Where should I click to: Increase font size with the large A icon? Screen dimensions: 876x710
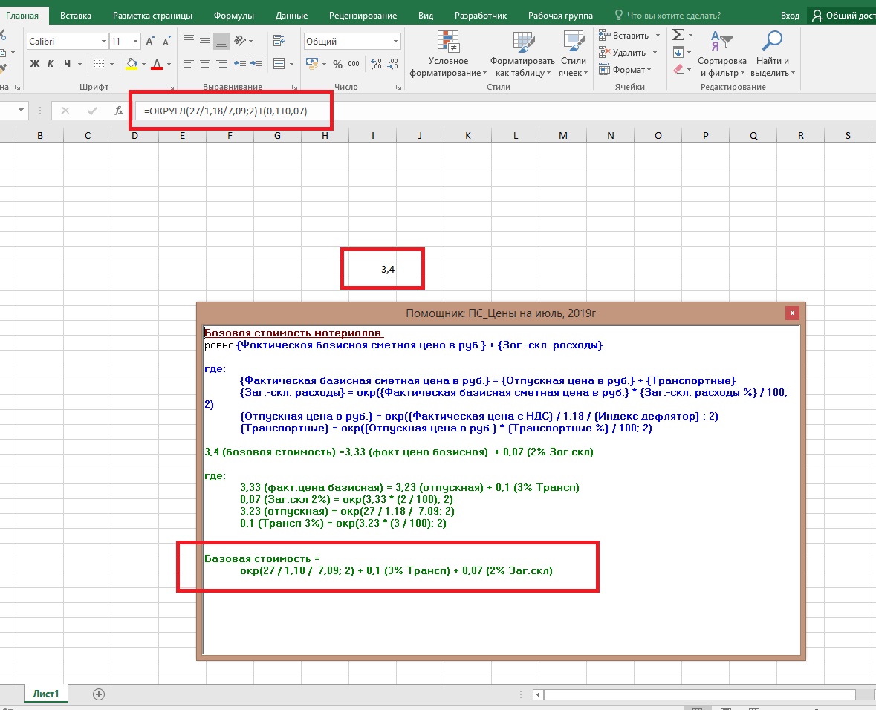[150, 42]
